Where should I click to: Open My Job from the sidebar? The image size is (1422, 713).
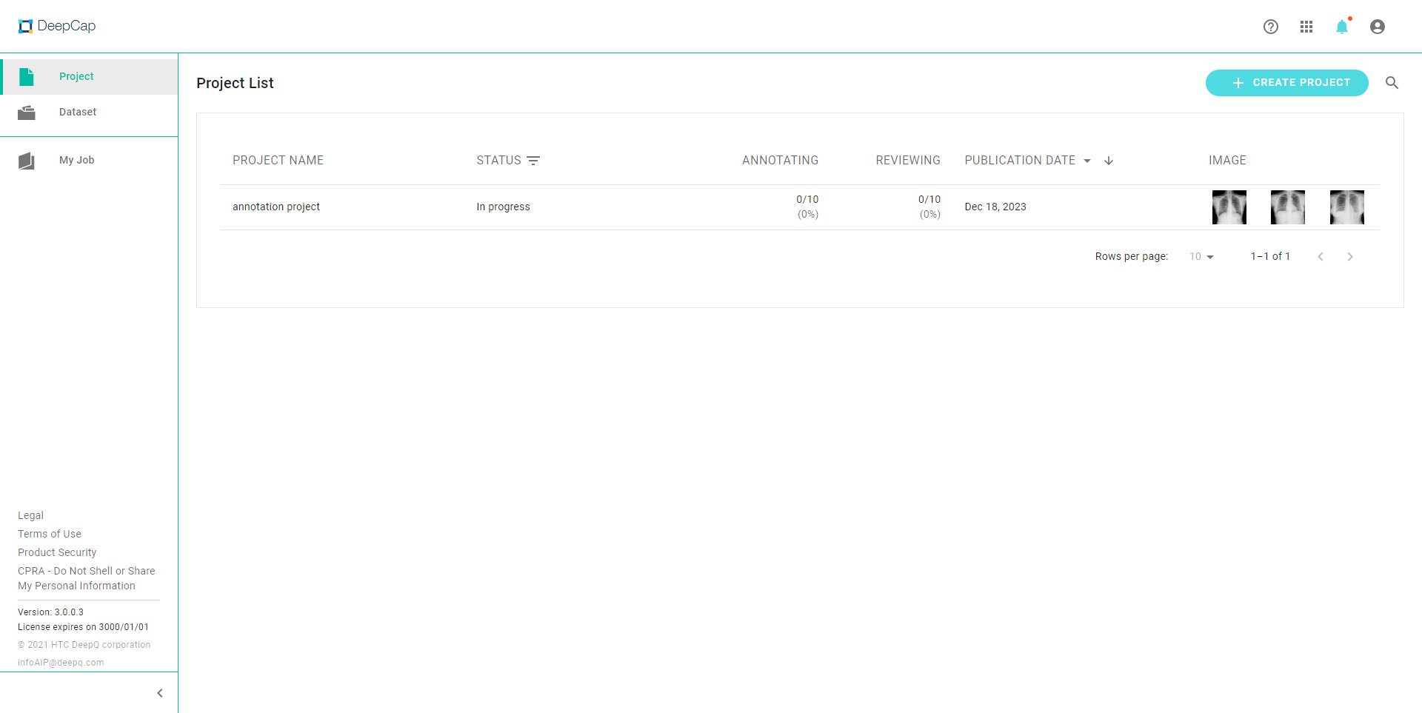coord(76,160)
